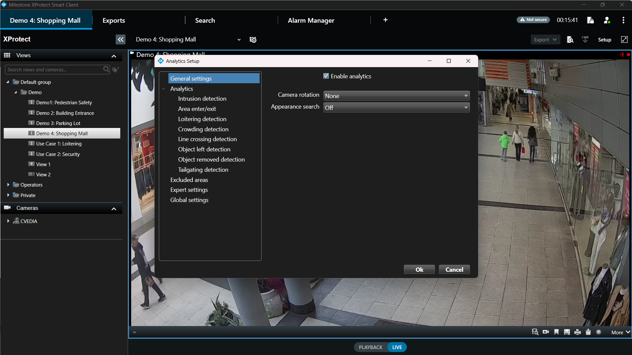Start manual recording round button

pos(599,332)
